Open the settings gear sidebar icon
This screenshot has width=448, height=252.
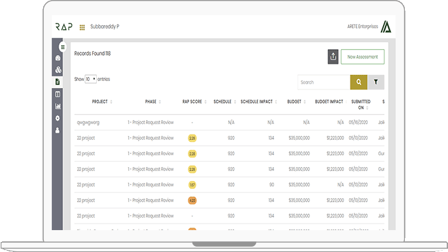click(x=58, y=118)
